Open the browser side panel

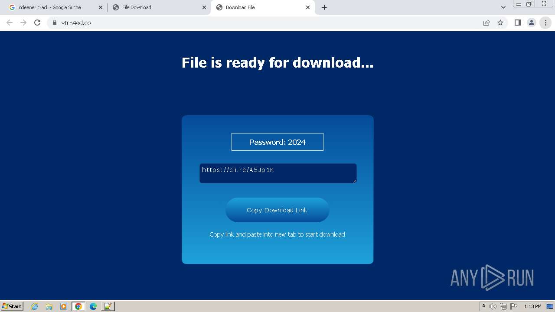[x=517, y=23]
